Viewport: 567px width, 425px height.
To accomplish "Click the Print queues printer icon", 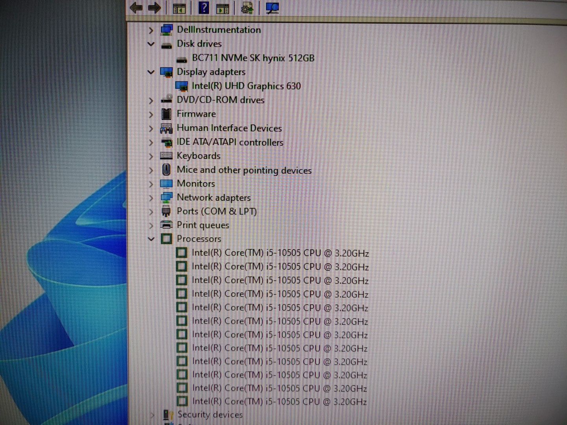I will coord(167,225).
